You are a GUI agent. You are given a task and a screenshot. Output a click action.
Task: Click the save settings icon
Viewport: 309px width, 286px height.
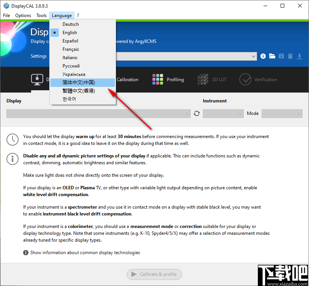click(x=281, y=57)
